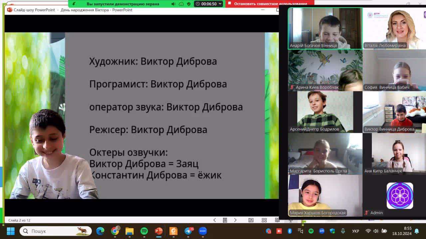Click slide text 'Октеры озвучки:'
Image resolution: width=426 pixels, height=239 pixels.
(x=128, y=152)
